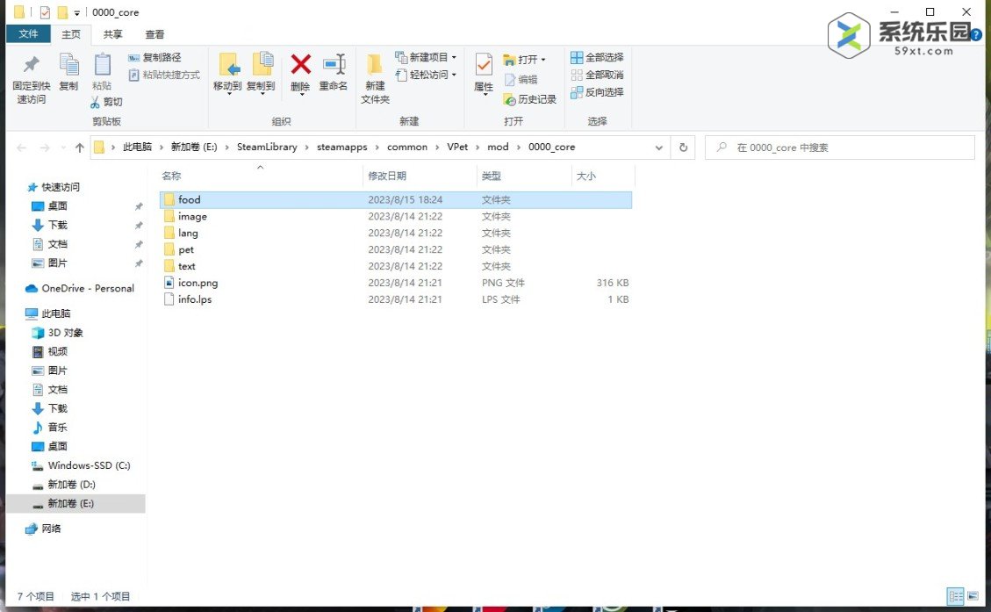The width and height of the screenshot is (991, 612).
Task: Navigate up one folder level
Action: coord(80,148)
